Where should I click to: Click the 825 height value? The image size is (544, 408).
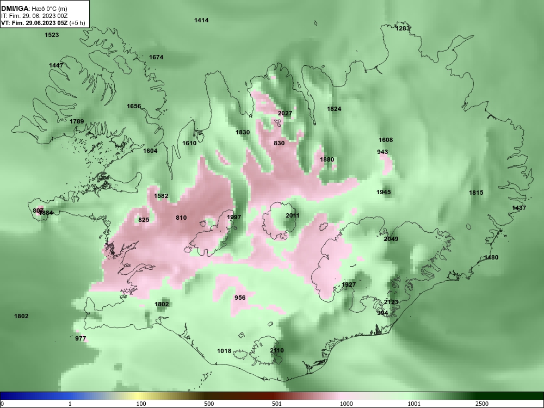tap(144, 220)
